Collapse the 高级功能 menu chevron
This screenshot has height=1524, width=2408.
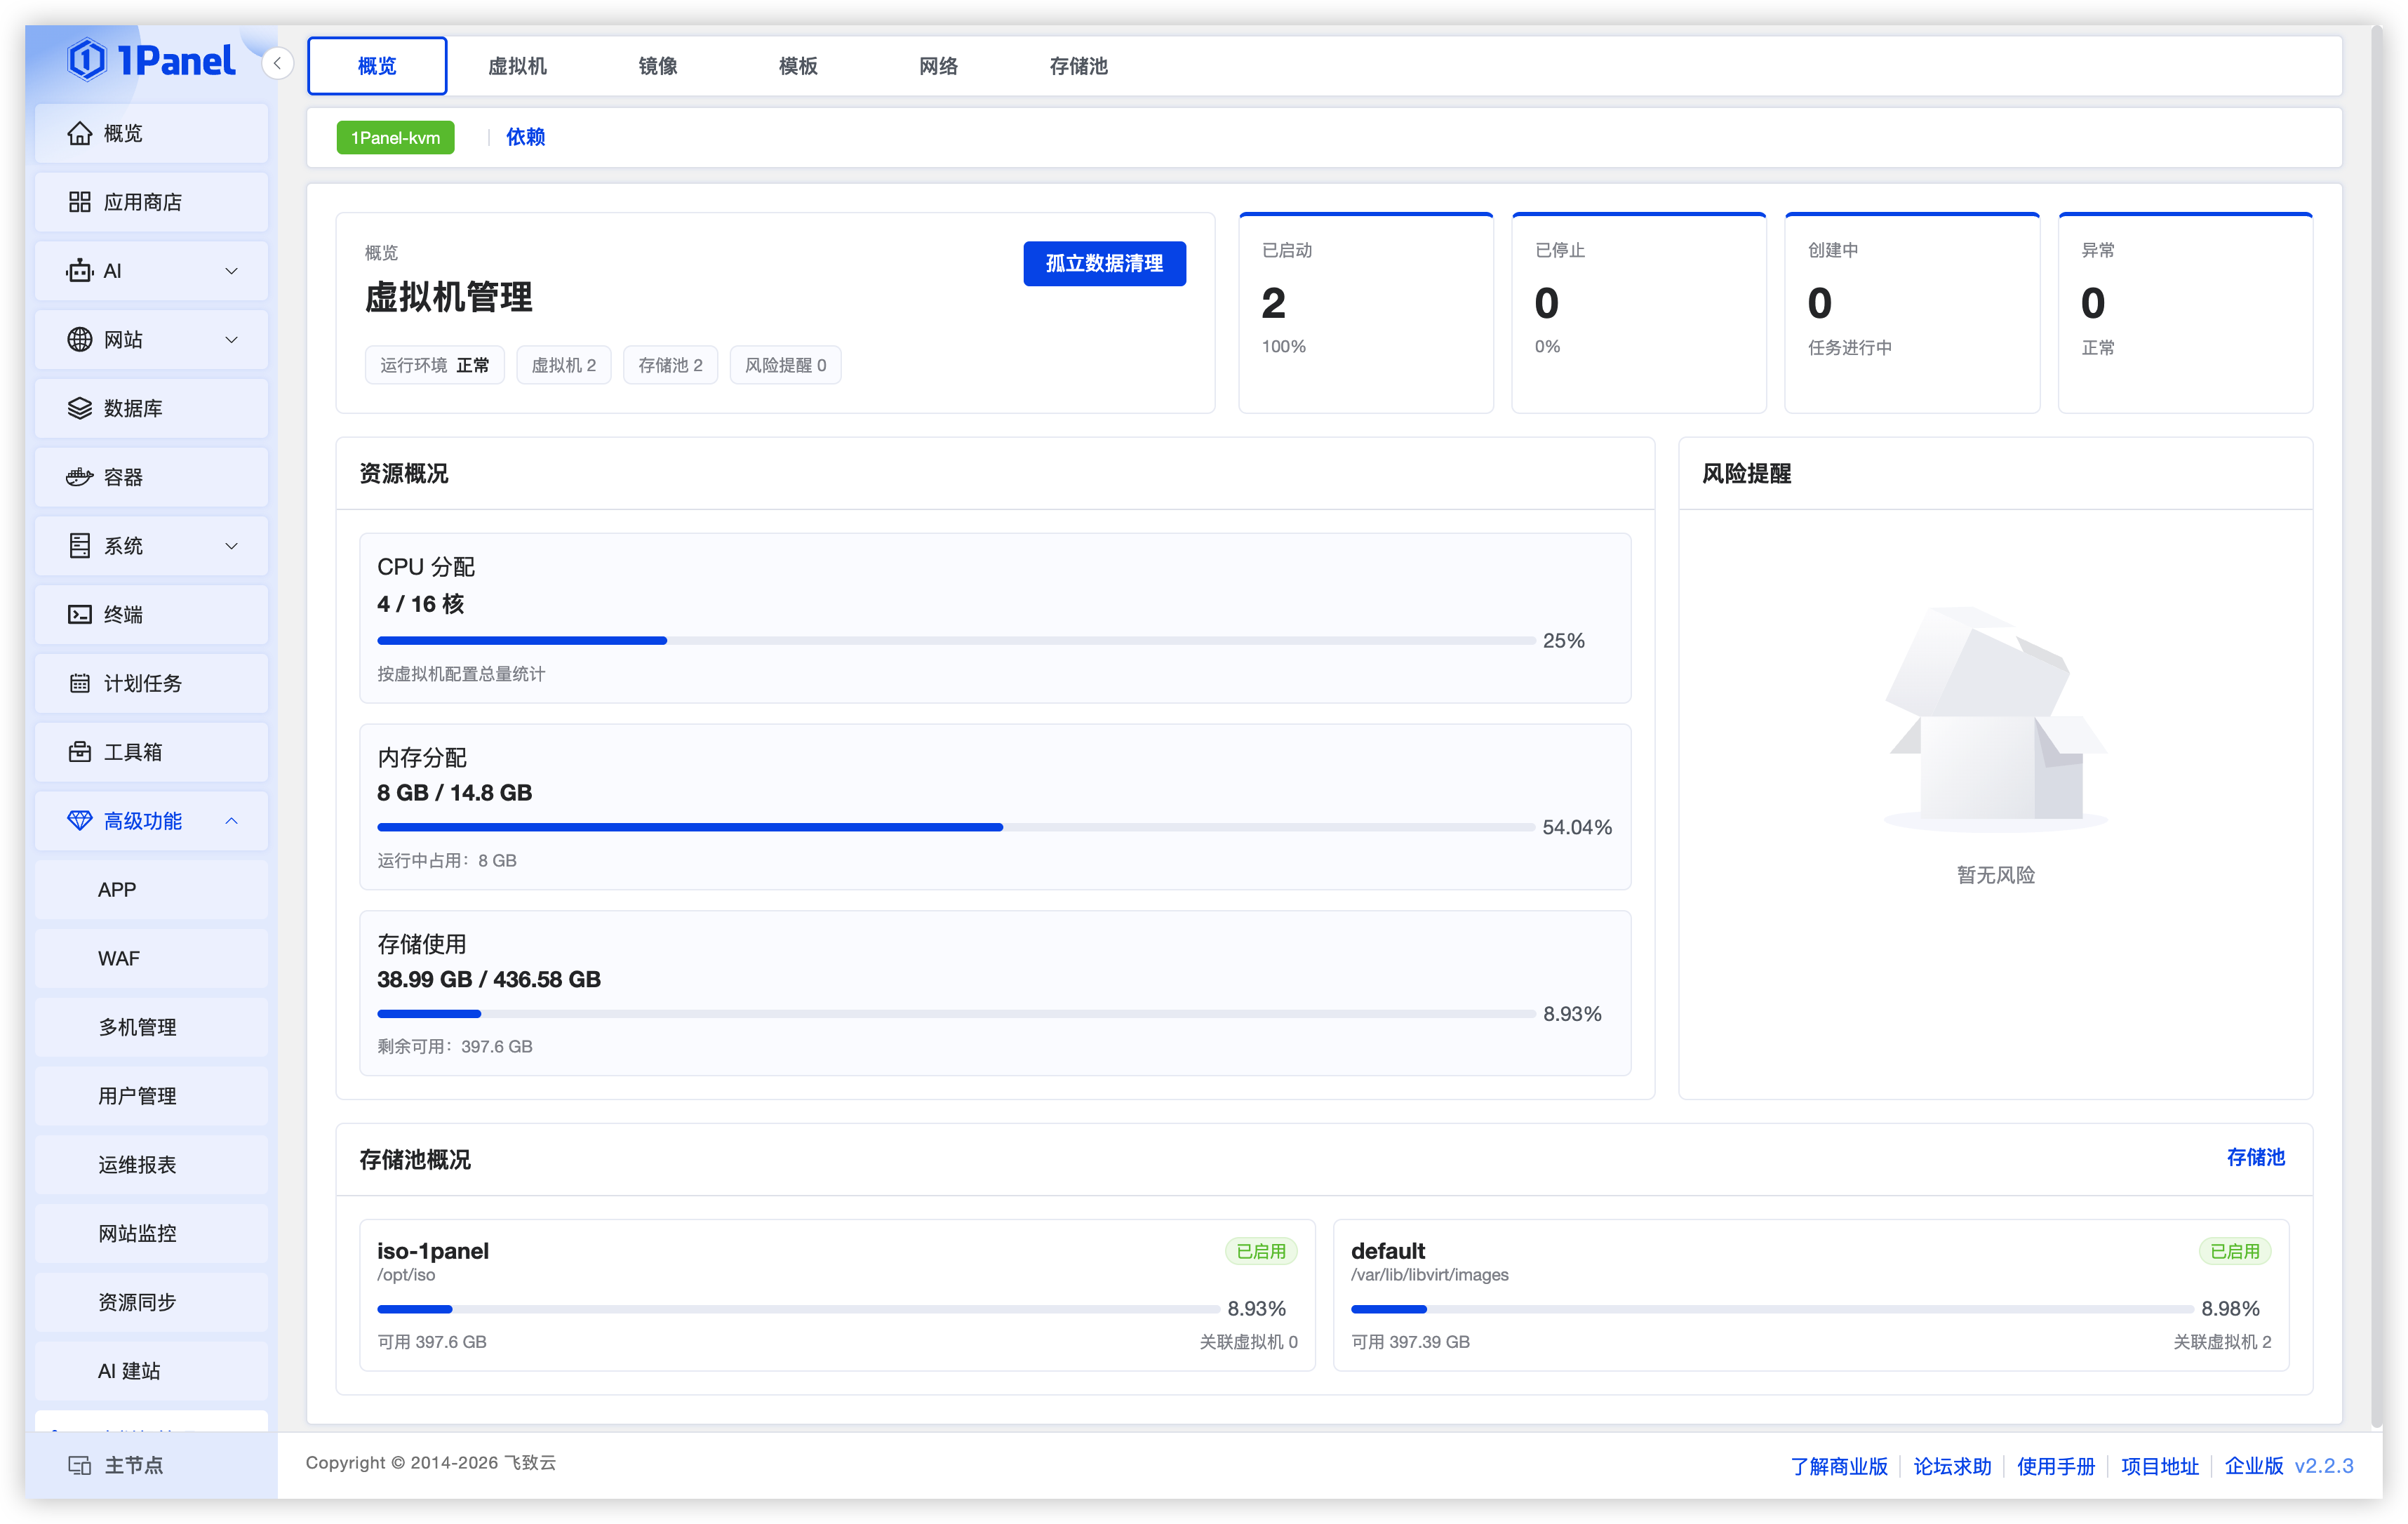(x=232, y=821)
